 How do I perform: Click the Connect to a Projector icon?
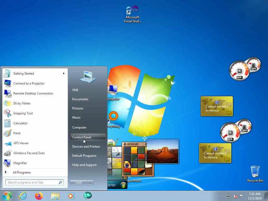click(x=8, y=83)
